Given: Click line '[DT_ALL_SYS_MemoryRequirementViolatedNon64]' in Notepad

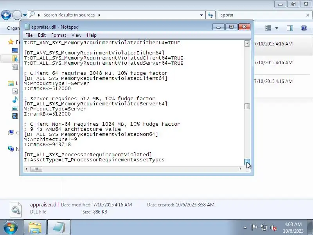Looking at the screenshot, I should [x=91, y=134].
